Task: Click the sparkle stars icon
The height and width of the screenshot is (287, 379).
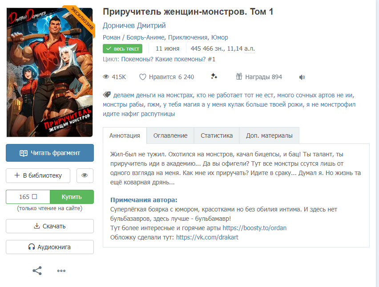Action: (x=214, y=76)
